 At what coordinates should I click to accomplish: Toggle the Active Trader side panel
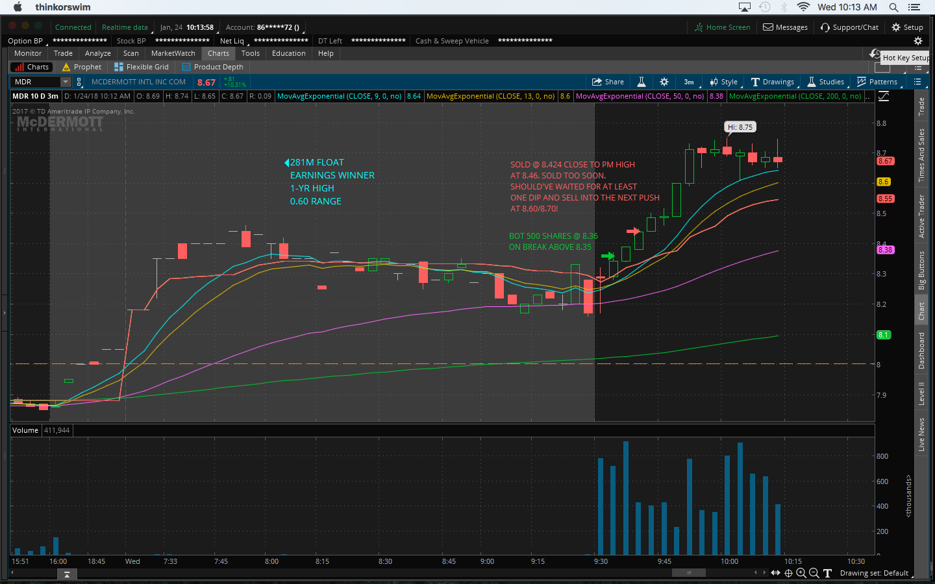(x=921, y=216)
